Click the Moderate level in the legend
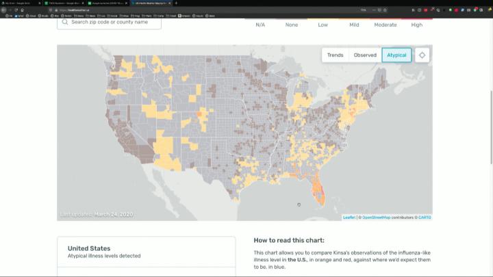493x277 pixels. tap(385, 25)
